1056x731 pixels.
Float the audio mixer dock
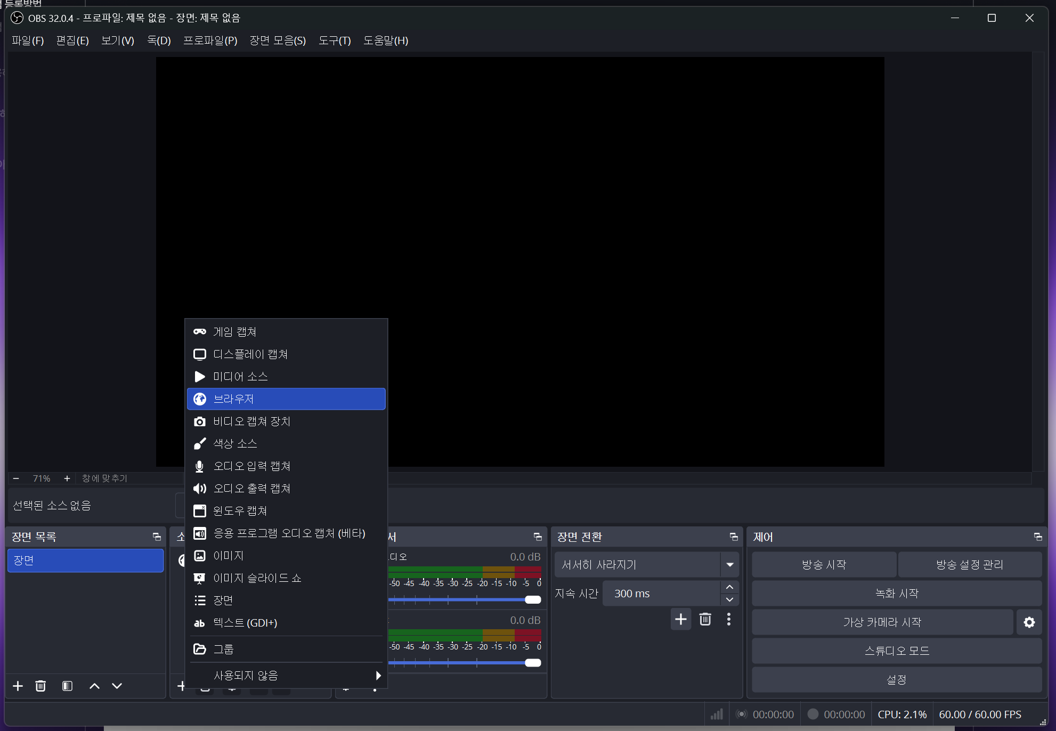(x=538, y=537)
